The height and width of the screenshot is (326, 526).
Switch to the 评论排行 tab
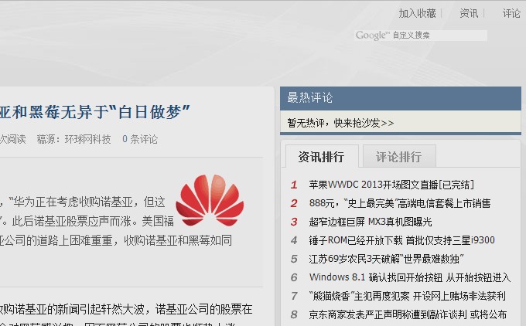(399, 157)
